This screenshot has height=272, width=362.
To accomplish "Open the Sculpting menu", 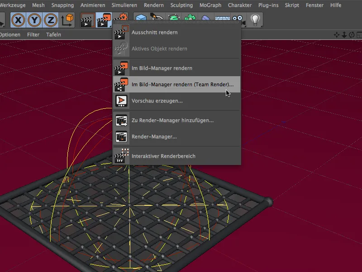I will click(181, 5).
